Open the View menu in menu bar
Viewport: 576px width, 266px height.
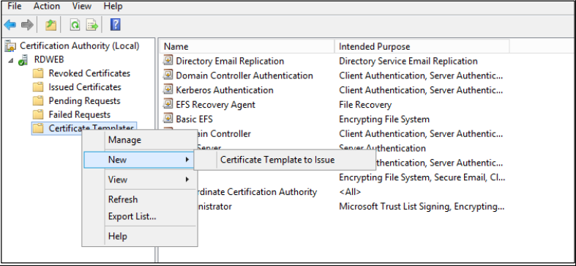coord(82,7)
